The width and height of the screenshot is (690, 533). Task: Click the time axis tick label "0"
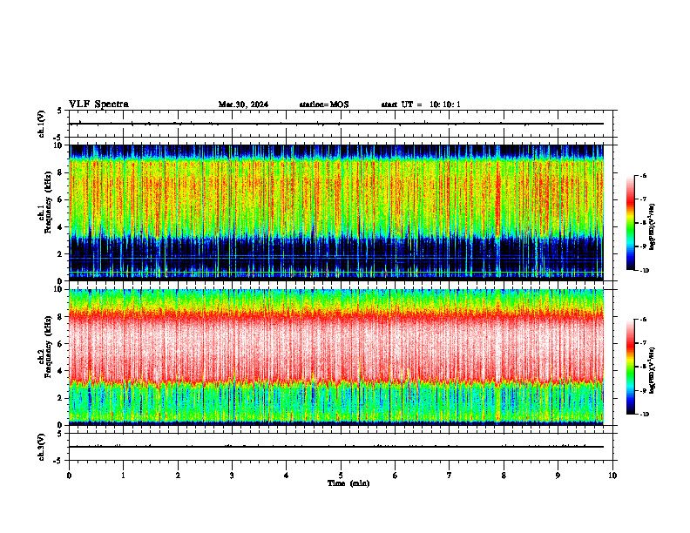pos(69,476)
